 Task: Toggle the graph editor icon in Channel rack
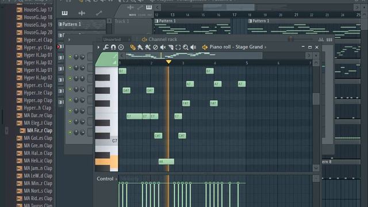[321, 40]
